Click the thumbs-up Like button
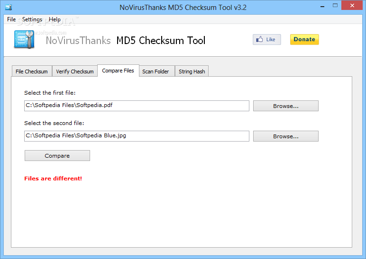The height and width of the screenshot is (259, 366). [267, 39]
